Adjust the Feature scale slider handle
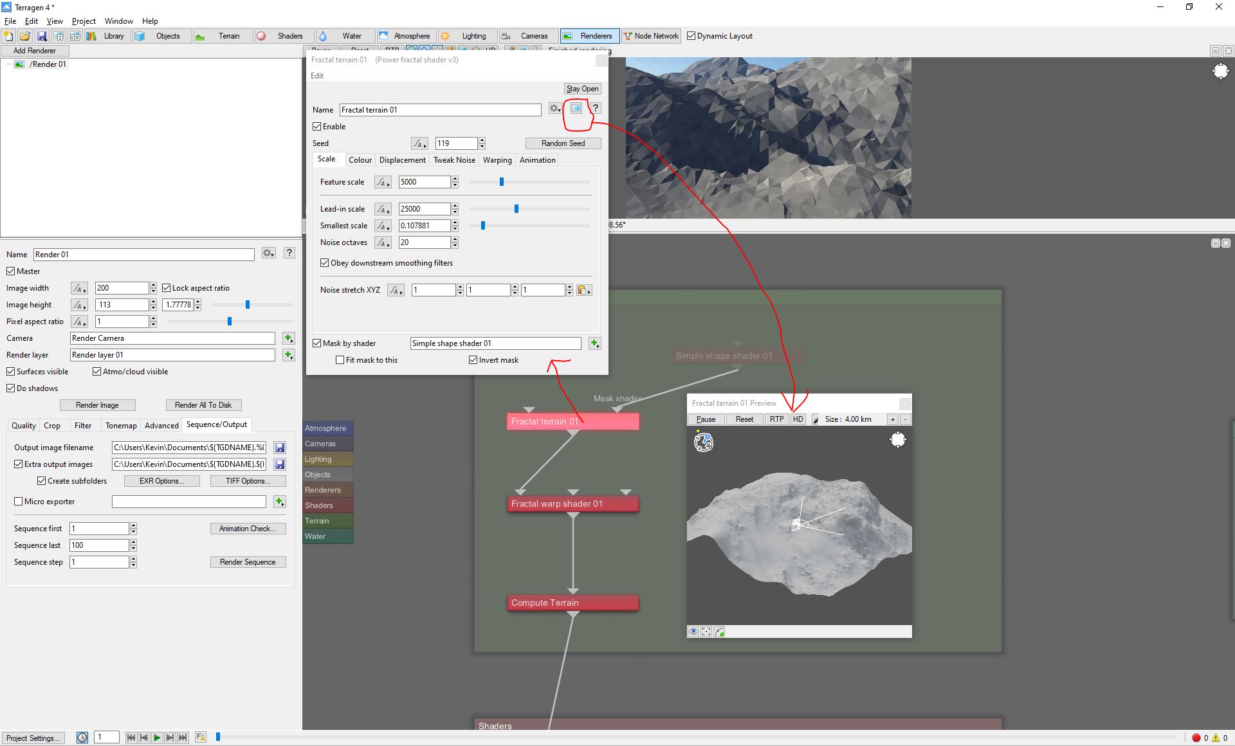The image size is (1235, 746). click(x=502, y=182)
